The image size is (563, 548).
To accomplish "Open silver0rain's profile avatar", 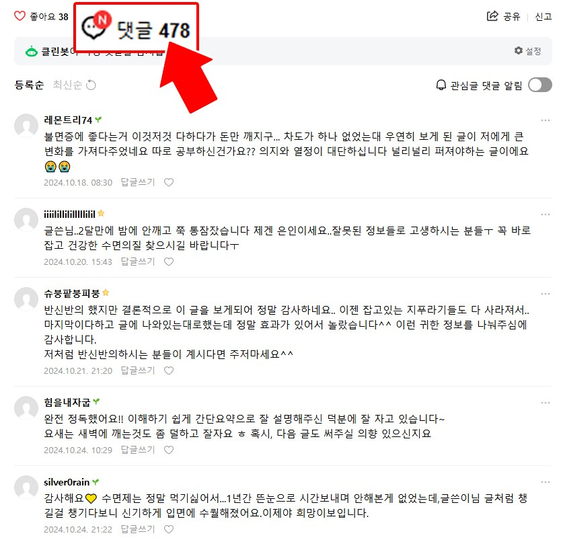I will pos(26,487).
